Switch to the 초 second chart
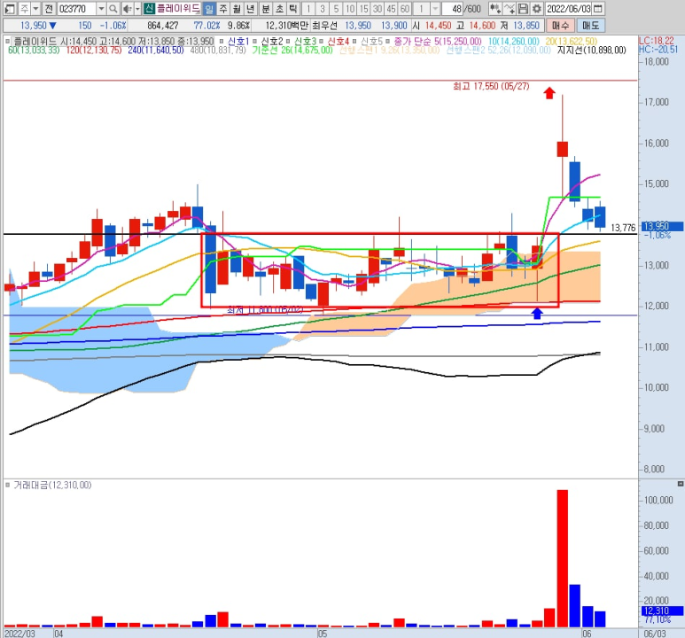This screenshot has height=638, width=685. [x=280, y=8]
